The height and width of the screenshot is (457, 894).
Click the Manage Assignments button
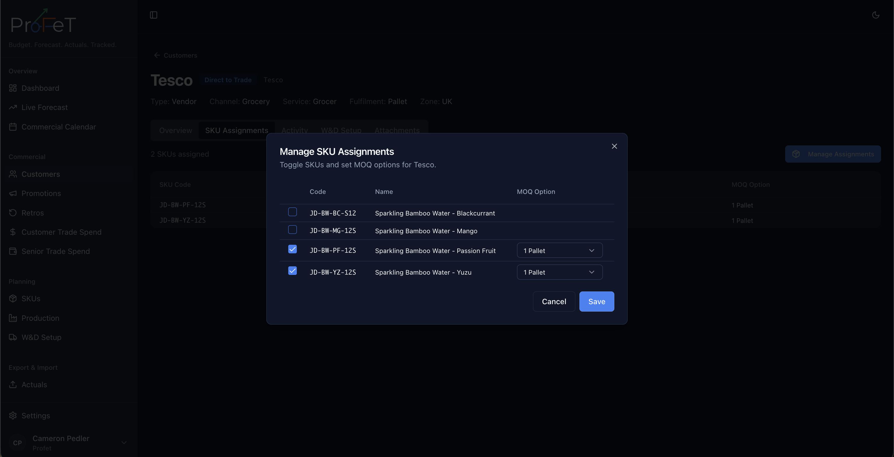click(x=833, y=154)
